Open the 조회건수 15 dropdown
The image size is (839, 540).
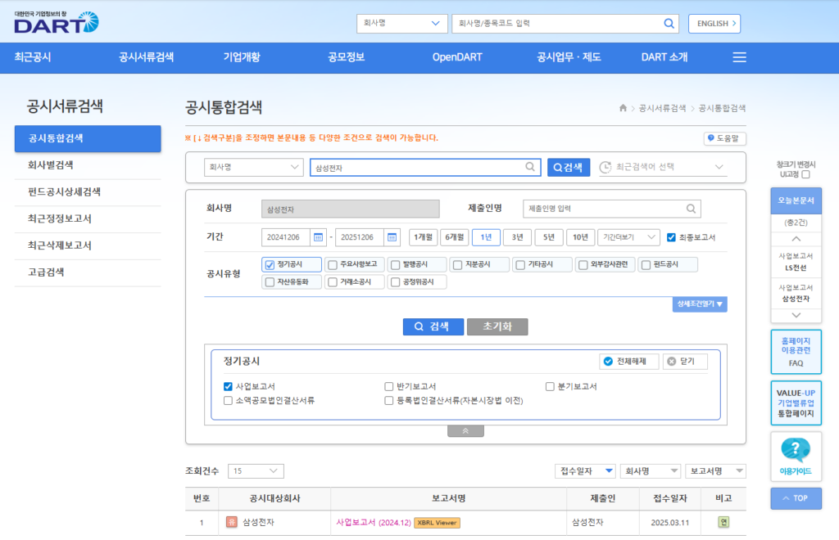tap(256, 471)
